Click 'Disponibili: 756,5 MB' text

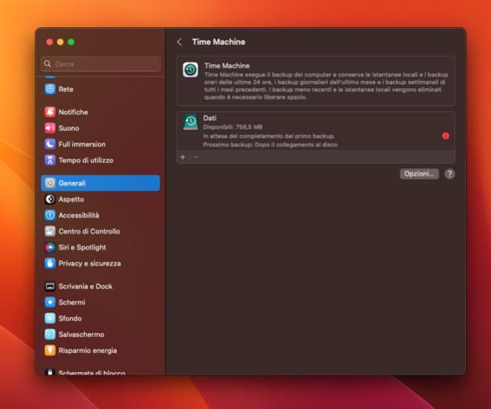[x=233, y=127]
